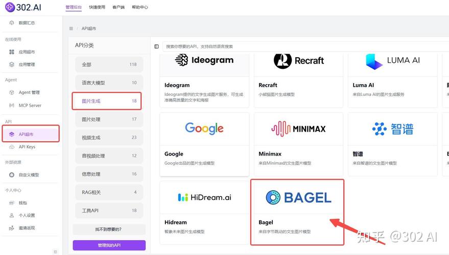
Task: Open the Agent 管理 sidebar link
Action: (29, 92)
